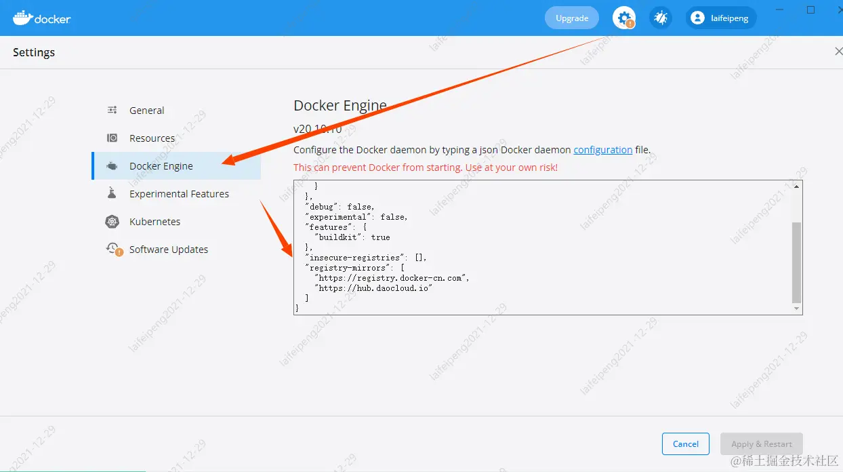This screenshot has width=843, height=472.
Task: Click the Docker Engine heading
Action: click(x=340, y=106)
